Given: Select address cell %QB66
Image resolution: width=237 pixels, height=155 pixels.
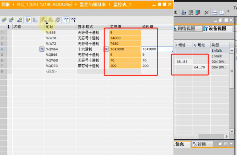Looking at the screenshot, I should (x=61, y=55).
